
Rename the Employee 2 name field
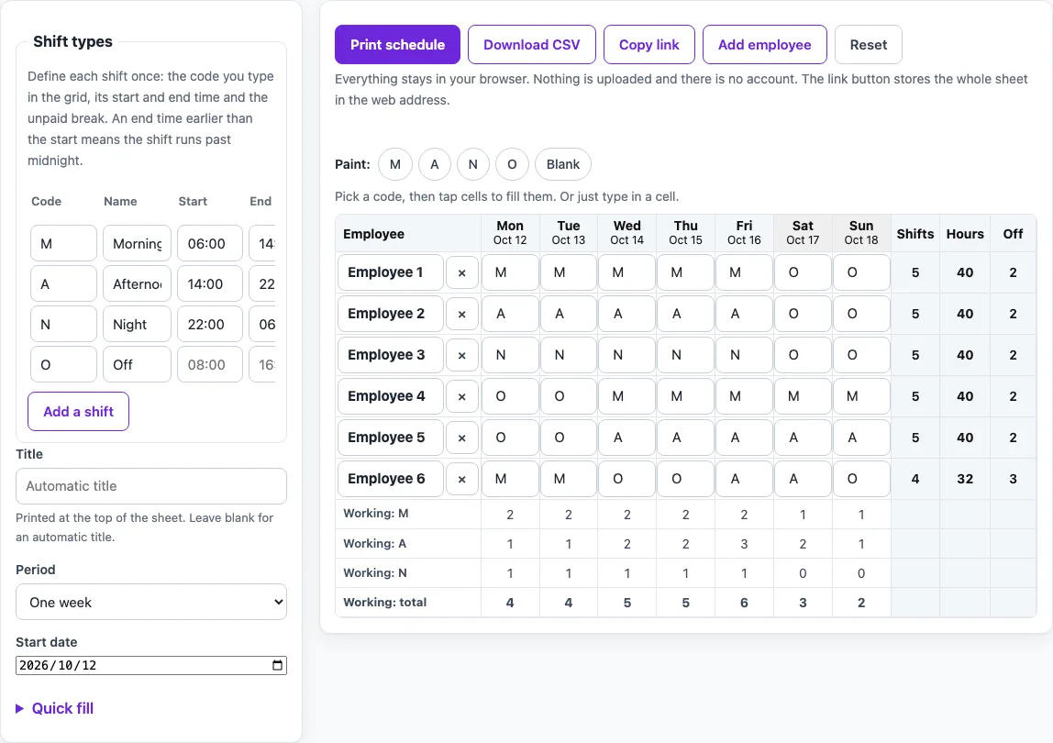click(x=390, y=314)
